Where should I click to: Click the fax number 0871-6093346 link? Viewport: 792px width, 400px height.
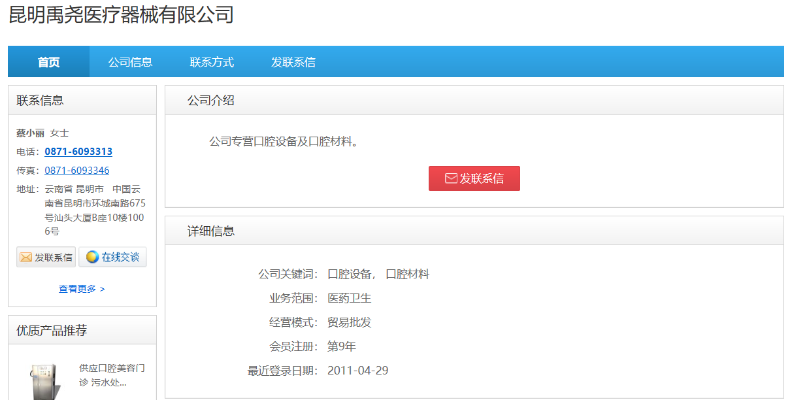[x=77, y=171]
